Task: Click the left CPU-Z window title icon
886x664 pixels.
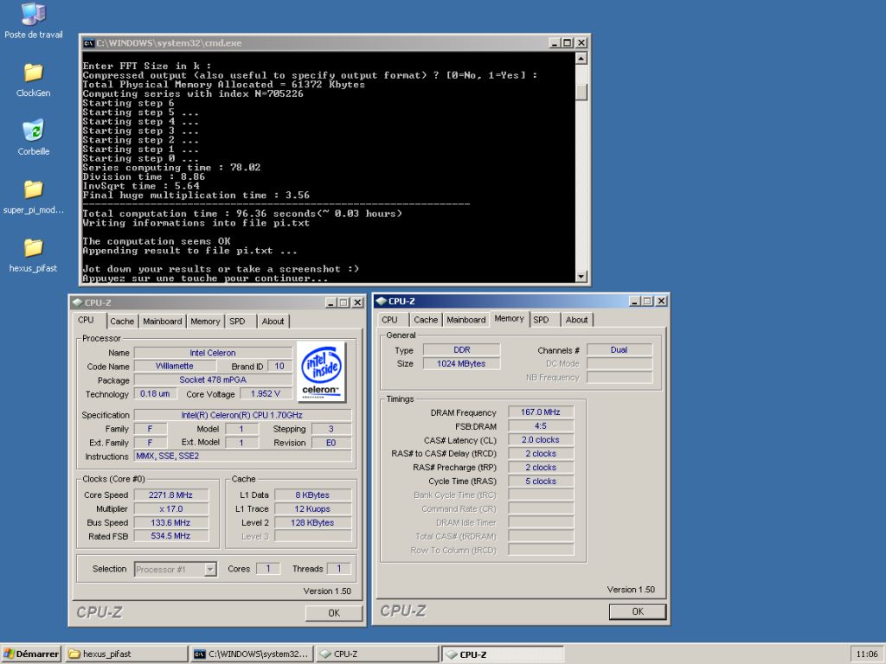Action: (x=77, y=303)
